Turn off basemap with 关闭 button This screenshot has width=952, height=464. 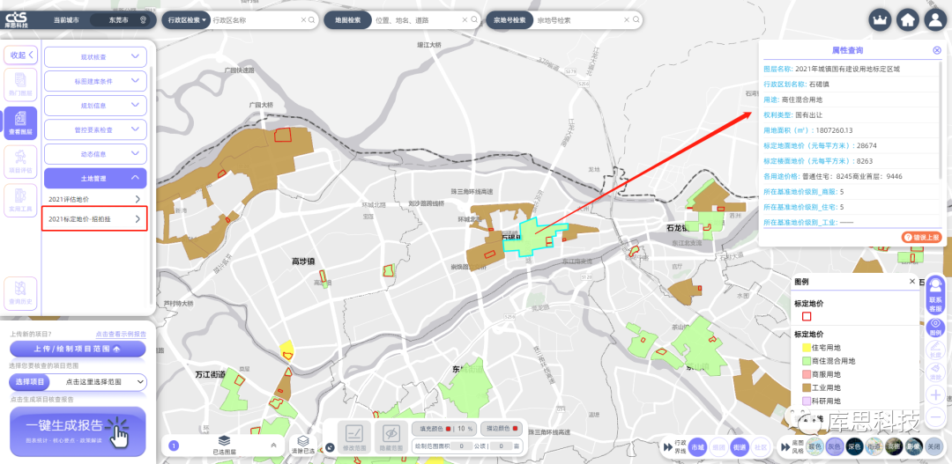click(933, 446)
